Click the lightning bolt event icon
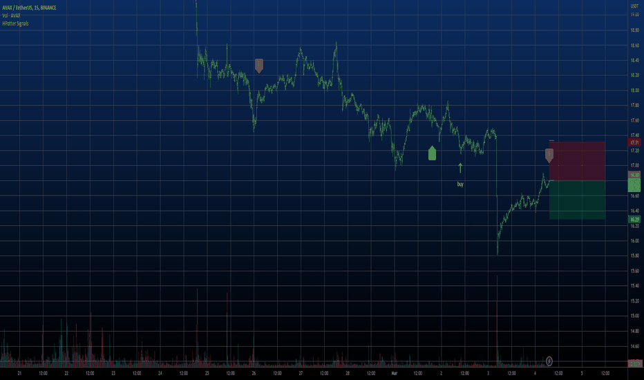The height and width of the screenshot is (380, 644). [x=549, y=361]
